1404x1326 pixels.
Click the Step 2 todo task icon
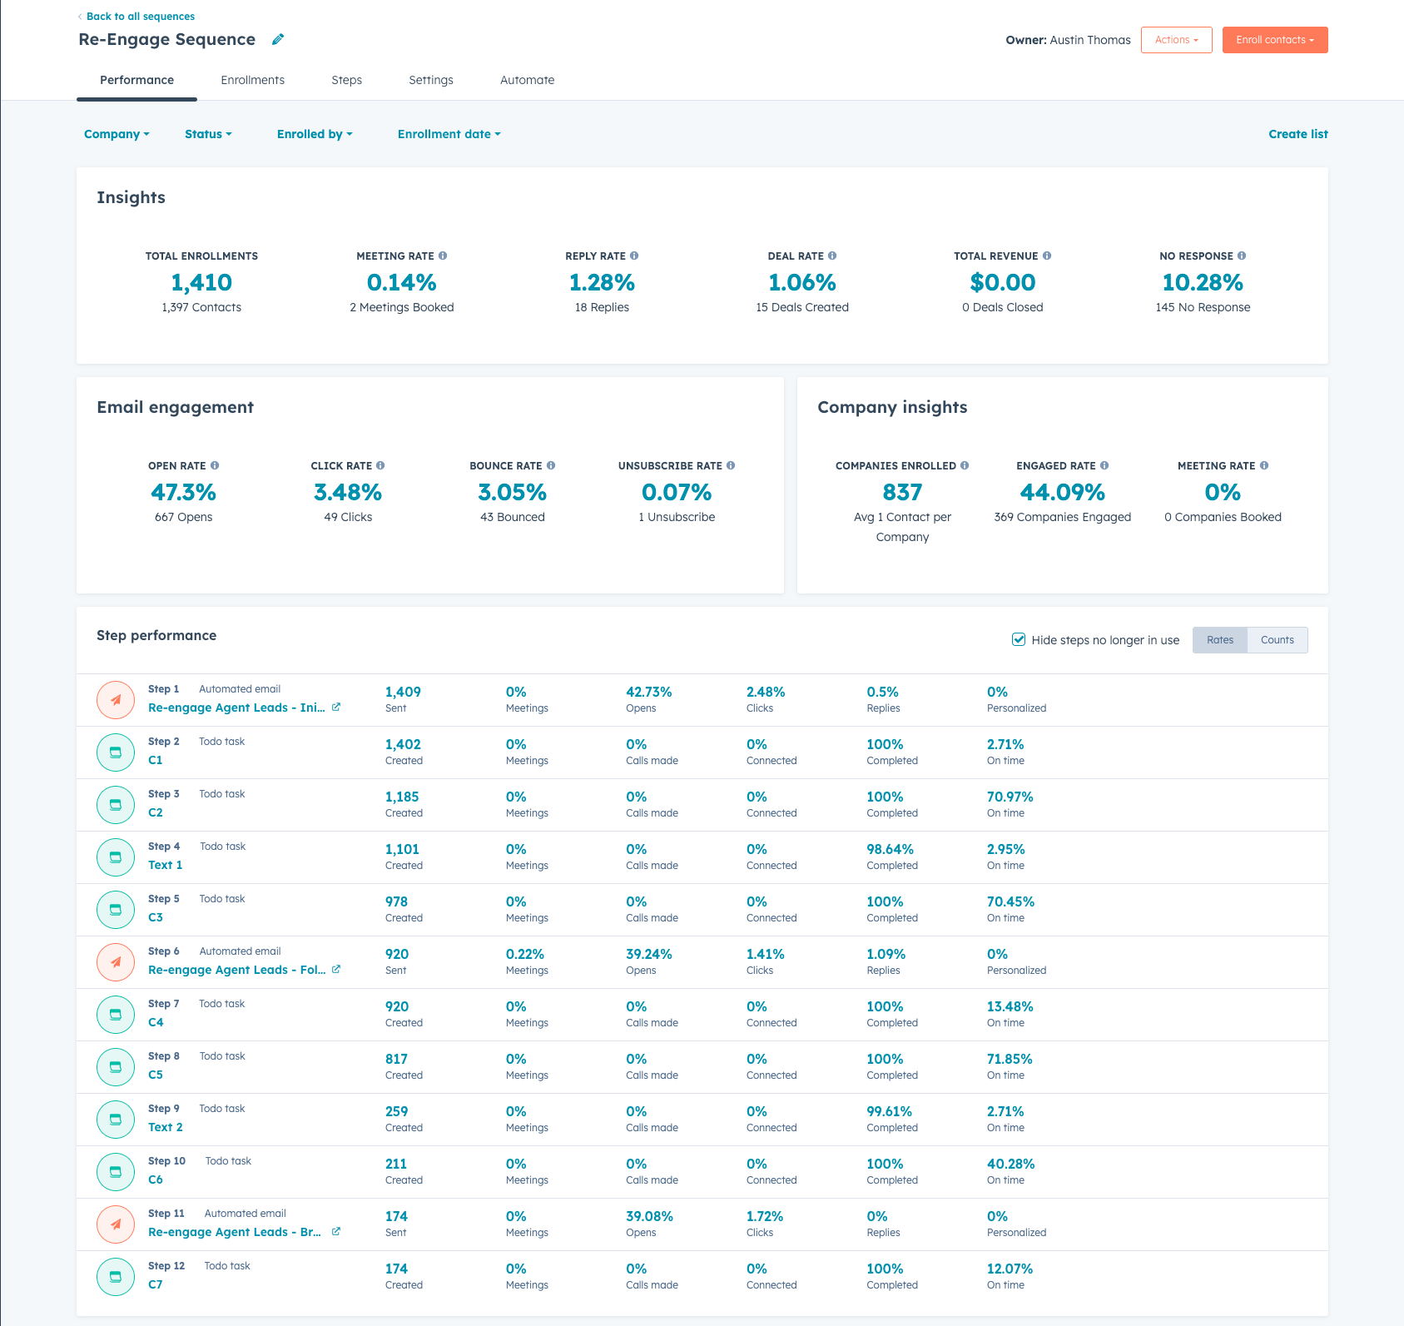[116, 752]
